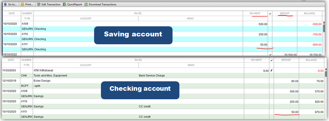
Task: Click 50.00 deposit in checking register
Action: tap(295, 112)
